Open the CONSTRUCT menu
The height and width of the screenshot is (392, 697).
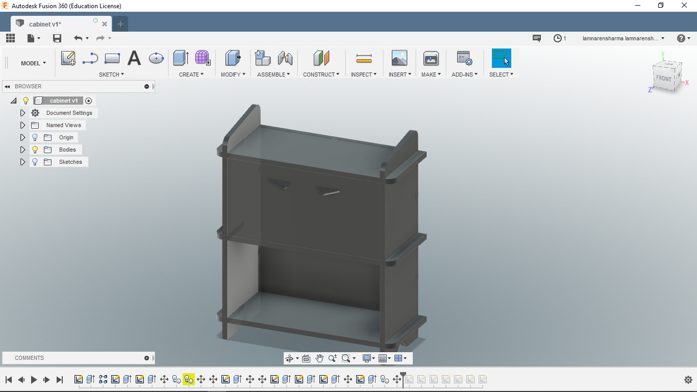[x=321, y=75]
